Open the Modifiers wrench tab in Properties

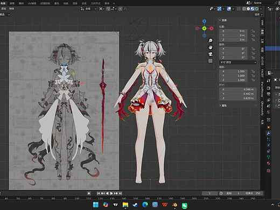[269, 134]
